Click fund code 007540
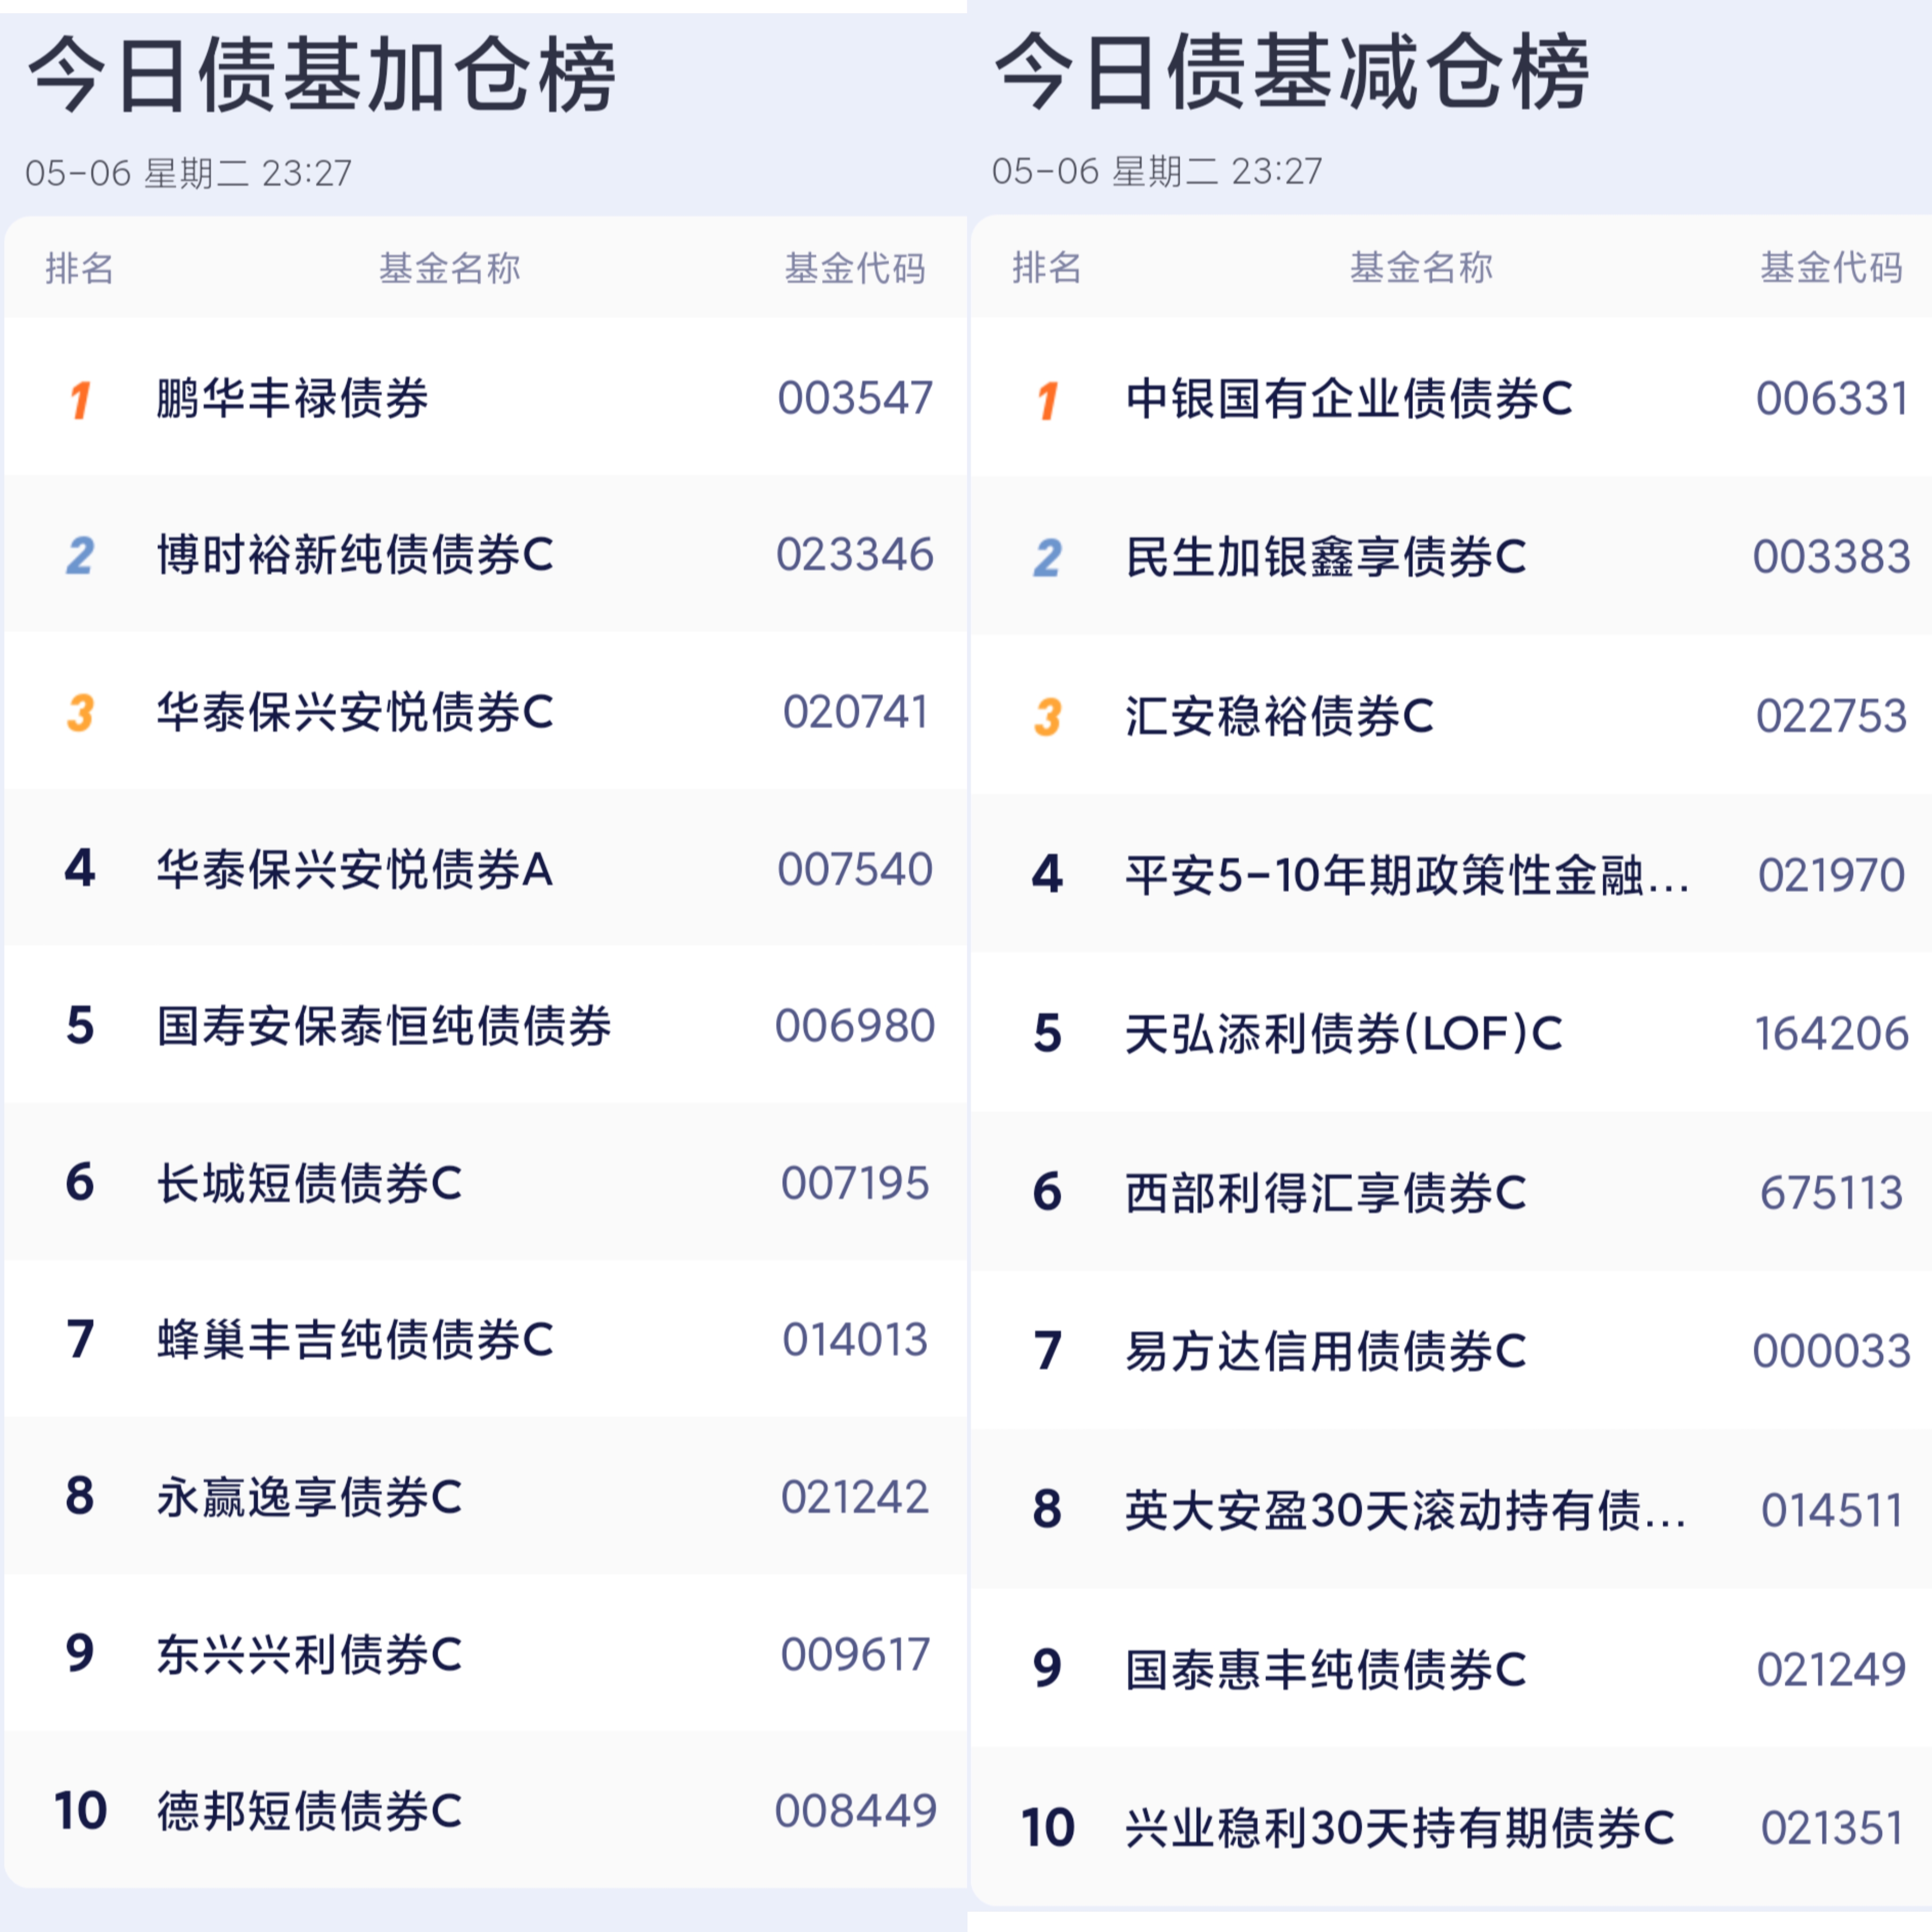 point(855,869)
